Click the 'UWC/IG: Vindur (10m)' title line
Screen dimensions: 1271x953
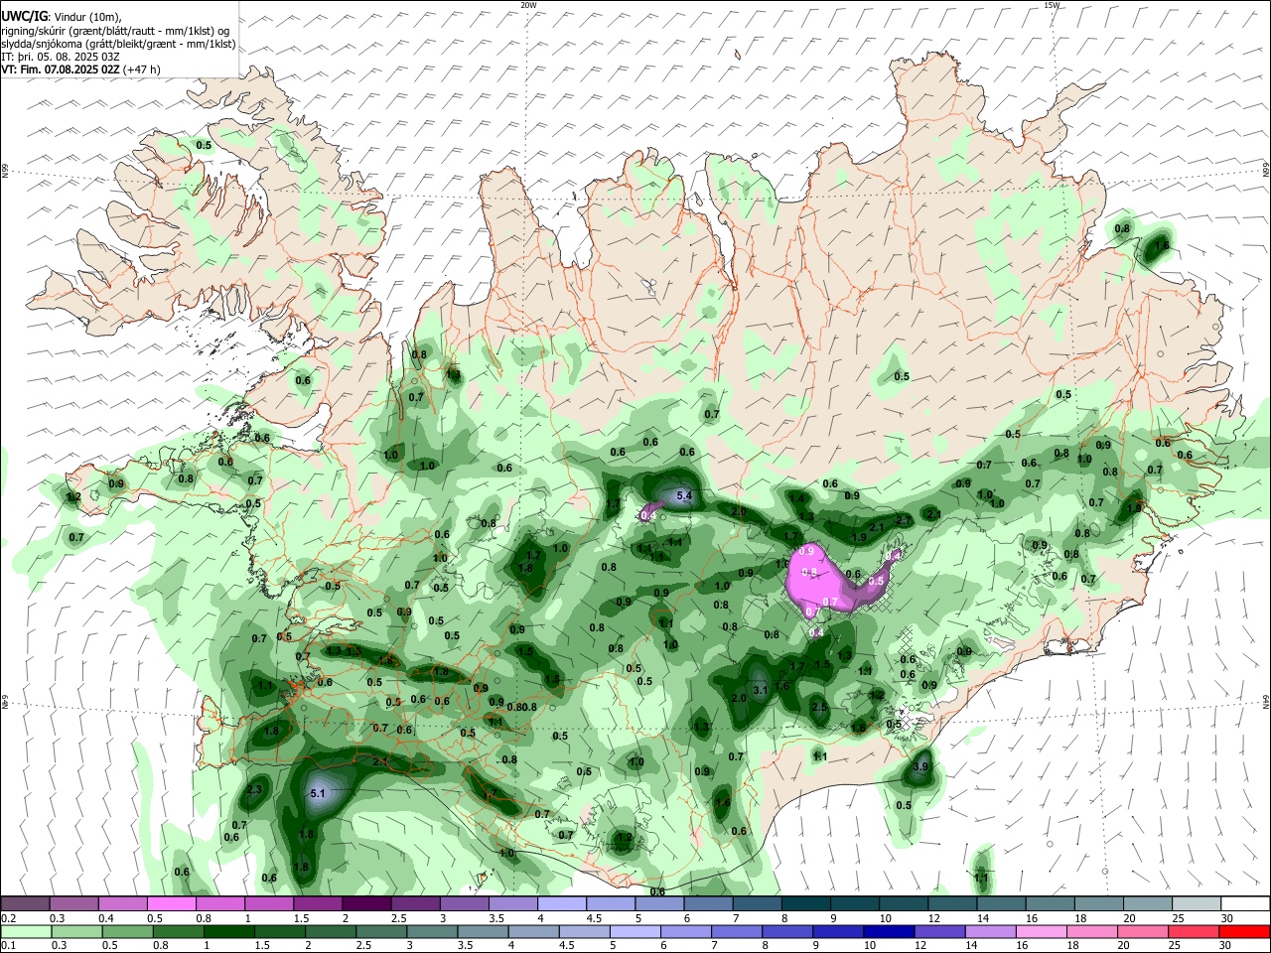pyautogui.click(x=62, y=17)
